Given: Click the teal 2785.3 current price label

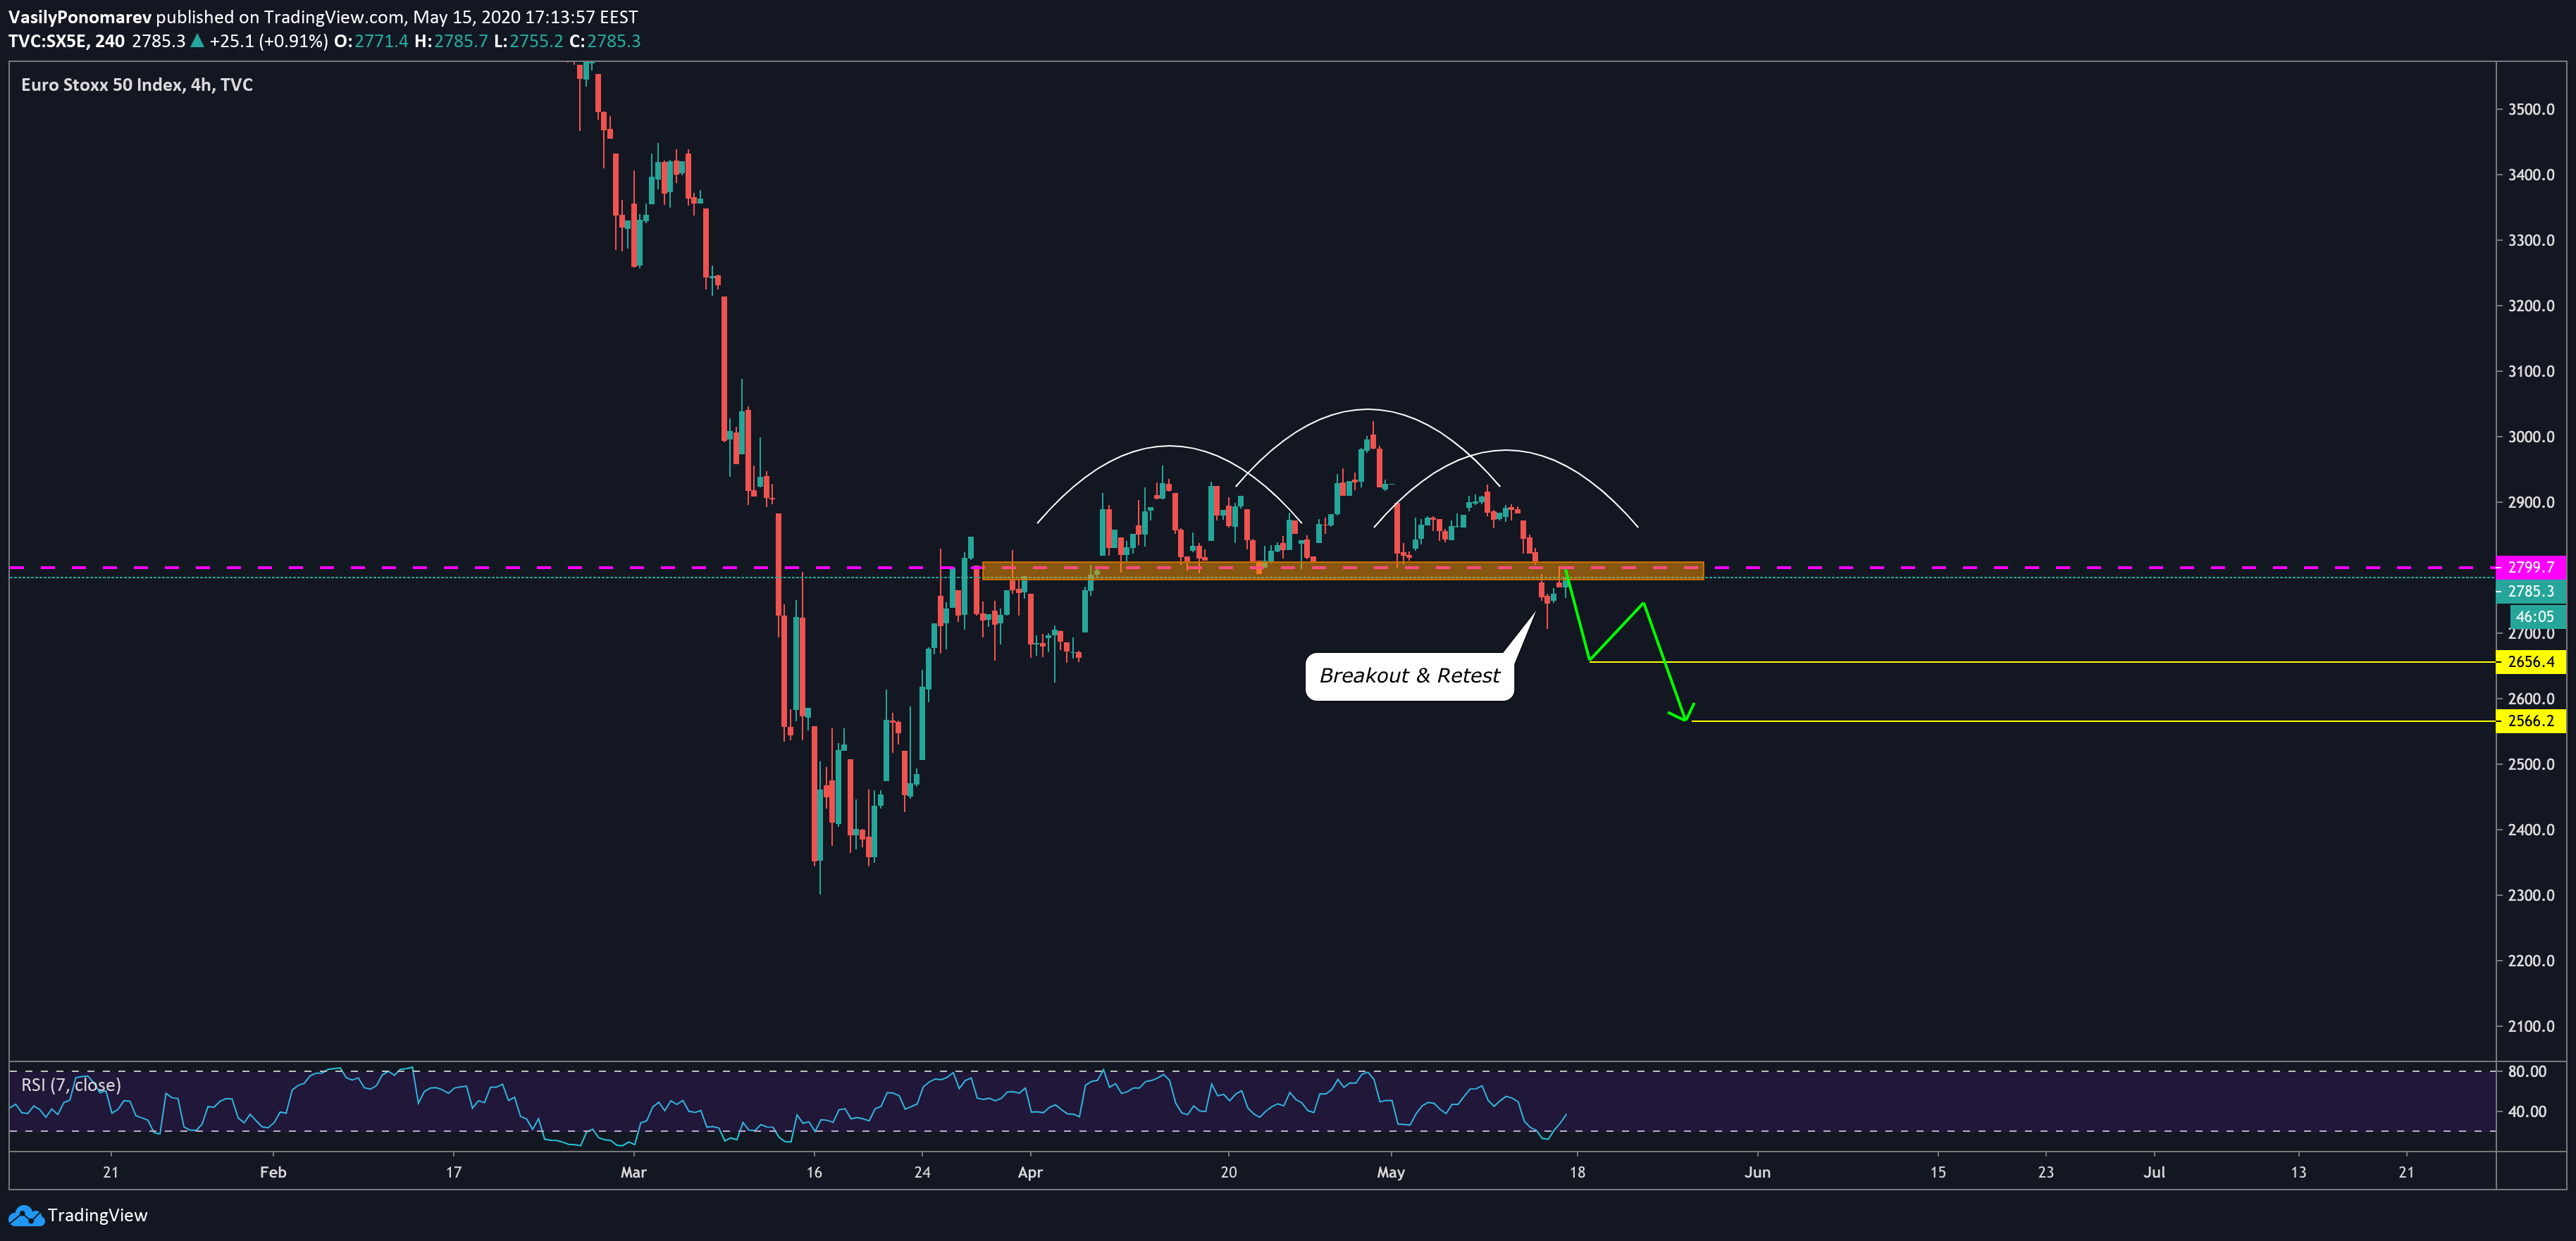Looking at the screenshot, I should [2530, 592].
